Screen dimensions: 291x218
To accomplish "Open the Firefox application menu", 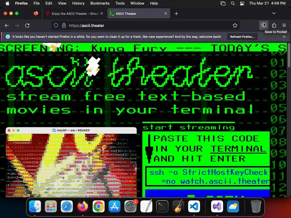I will click(x=21, y=3).
